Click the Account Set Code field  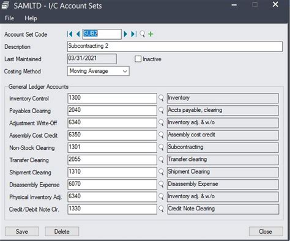[102, 34]
